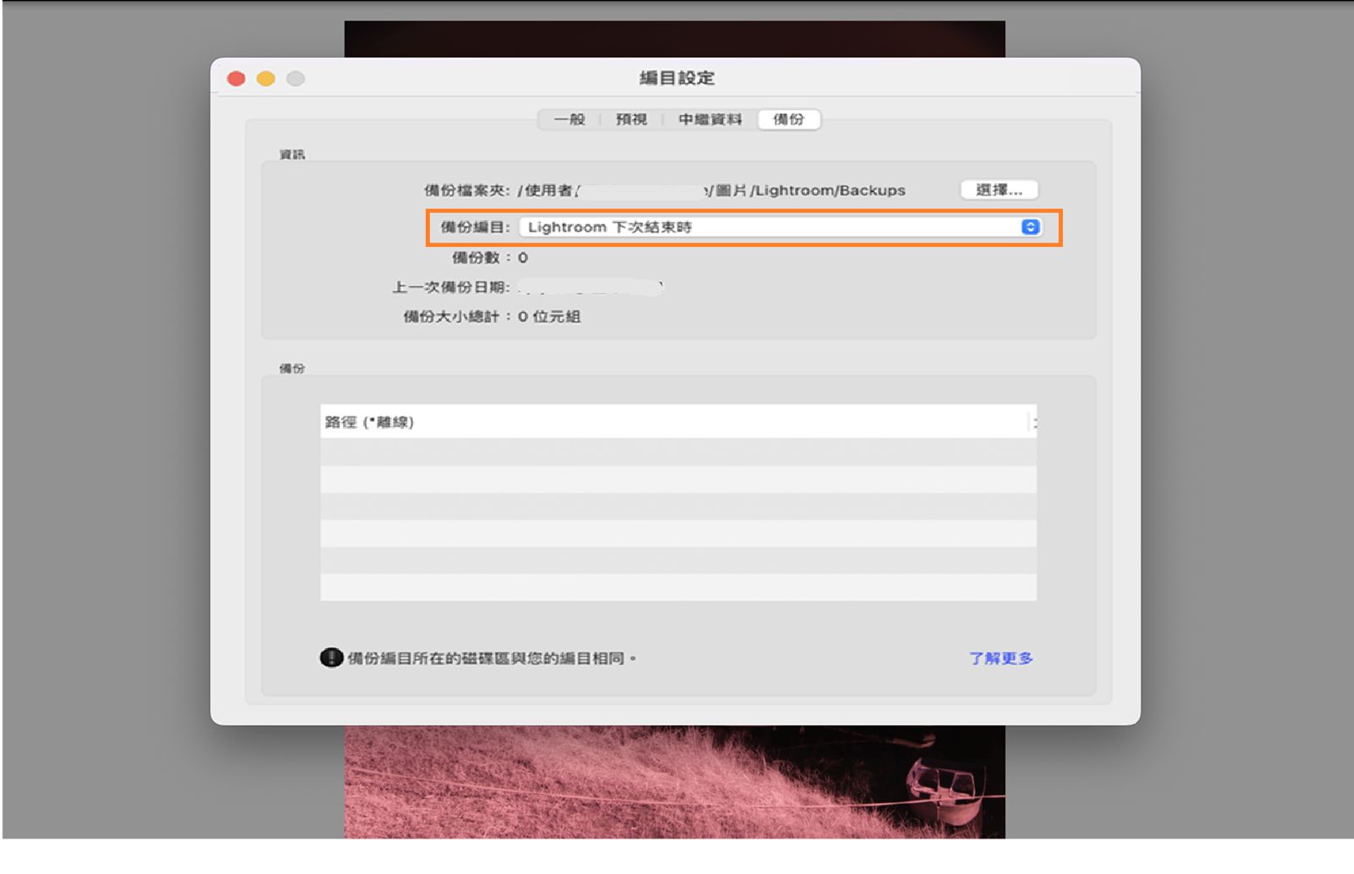The image size is (1354, 874).
Task: Close the 編目設定 dialog with red button
Action: point(236,78)
